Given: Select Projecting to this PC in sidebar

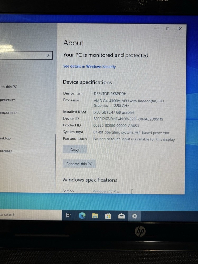Looking at the screenshot, I should click(9, 87).
